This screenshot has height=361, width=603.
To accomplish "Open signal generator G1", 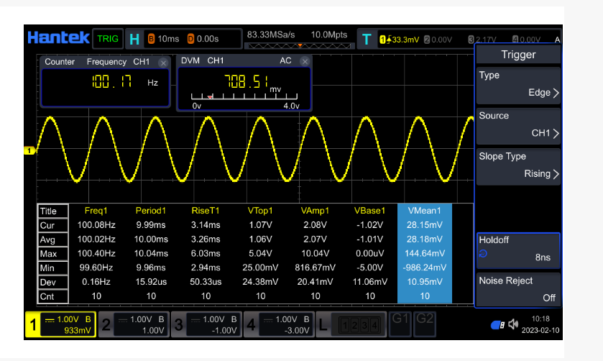I will (401, 319).
